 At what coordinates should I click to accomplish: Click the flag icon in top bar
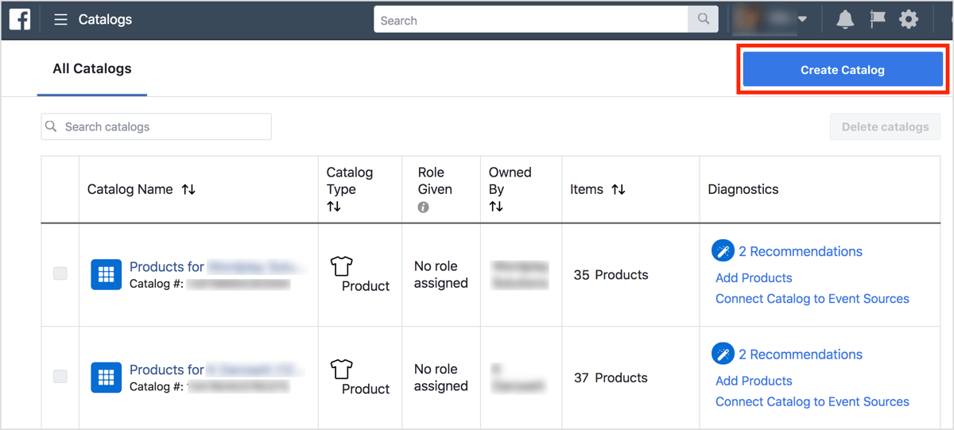[x=878, y=20]
